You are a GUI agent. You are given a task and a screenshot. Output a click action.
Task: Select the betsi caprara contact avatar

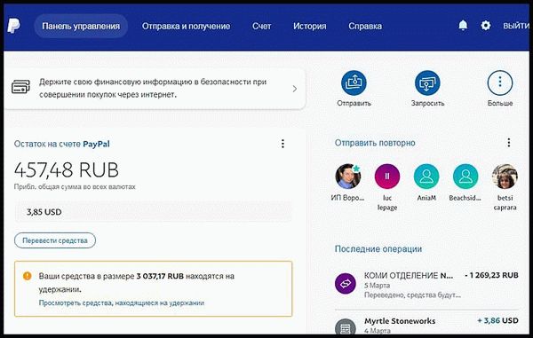[x=505, y=177]
